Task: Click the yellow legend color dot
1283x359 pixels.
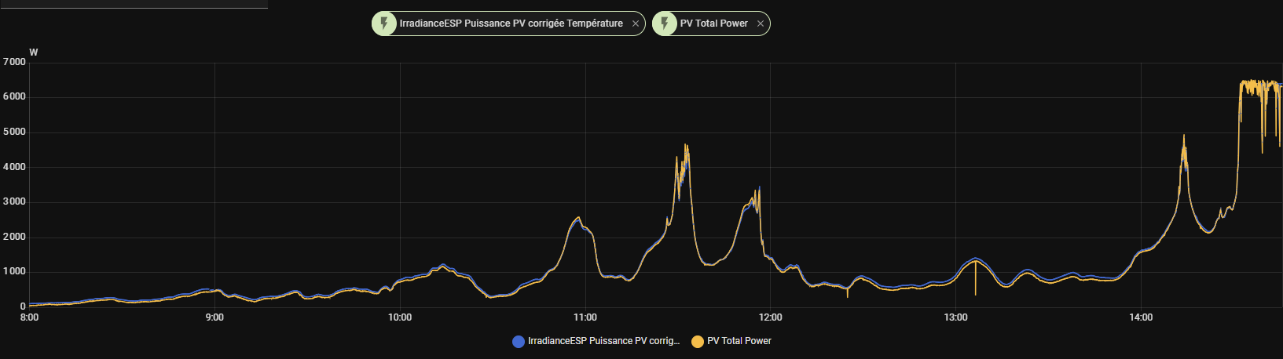Action: click(698, 342)
